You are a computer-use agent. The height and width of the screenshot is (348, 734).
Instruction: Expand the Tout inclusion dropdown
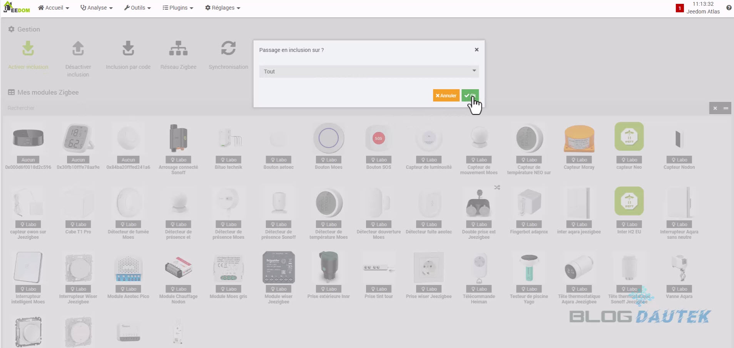[x=369, y=72]
